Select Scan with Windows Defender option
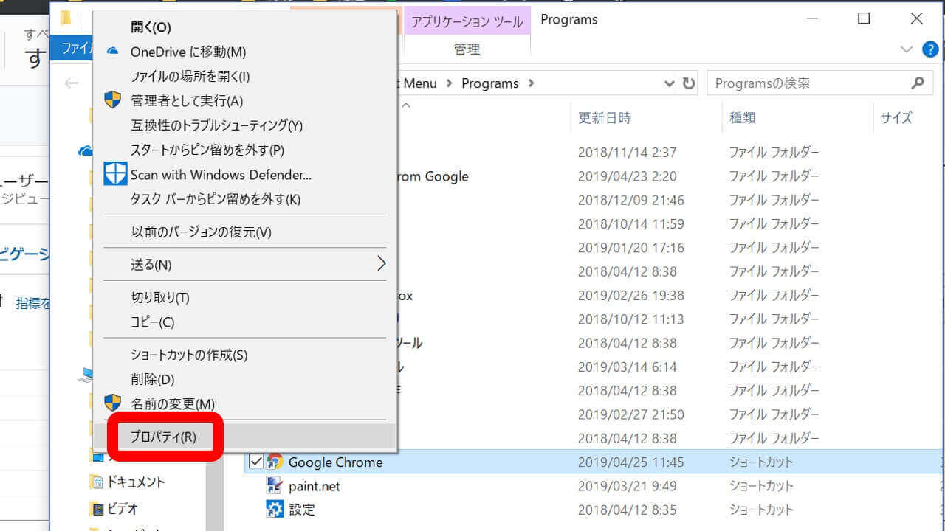 (x=220, y=175)
